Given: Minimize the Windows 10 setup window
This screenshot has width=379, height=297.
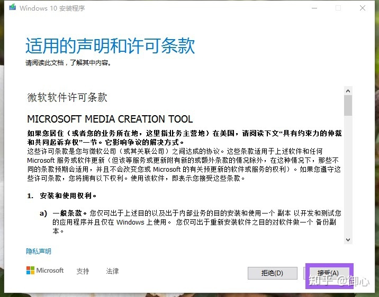Looking at the screenshot, I should pyautogui.click(x=314, y=8).
